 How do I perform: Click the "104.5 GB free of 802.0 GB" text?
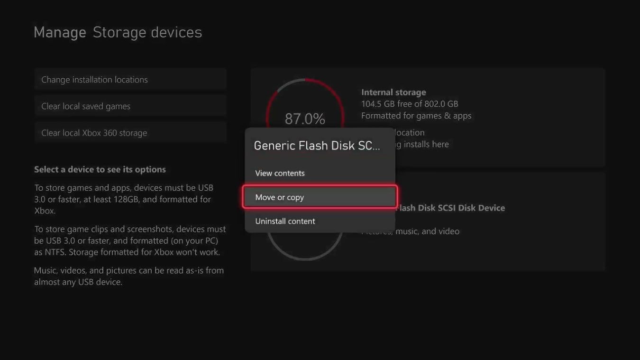pyautogui.click(x=410, y=104)
